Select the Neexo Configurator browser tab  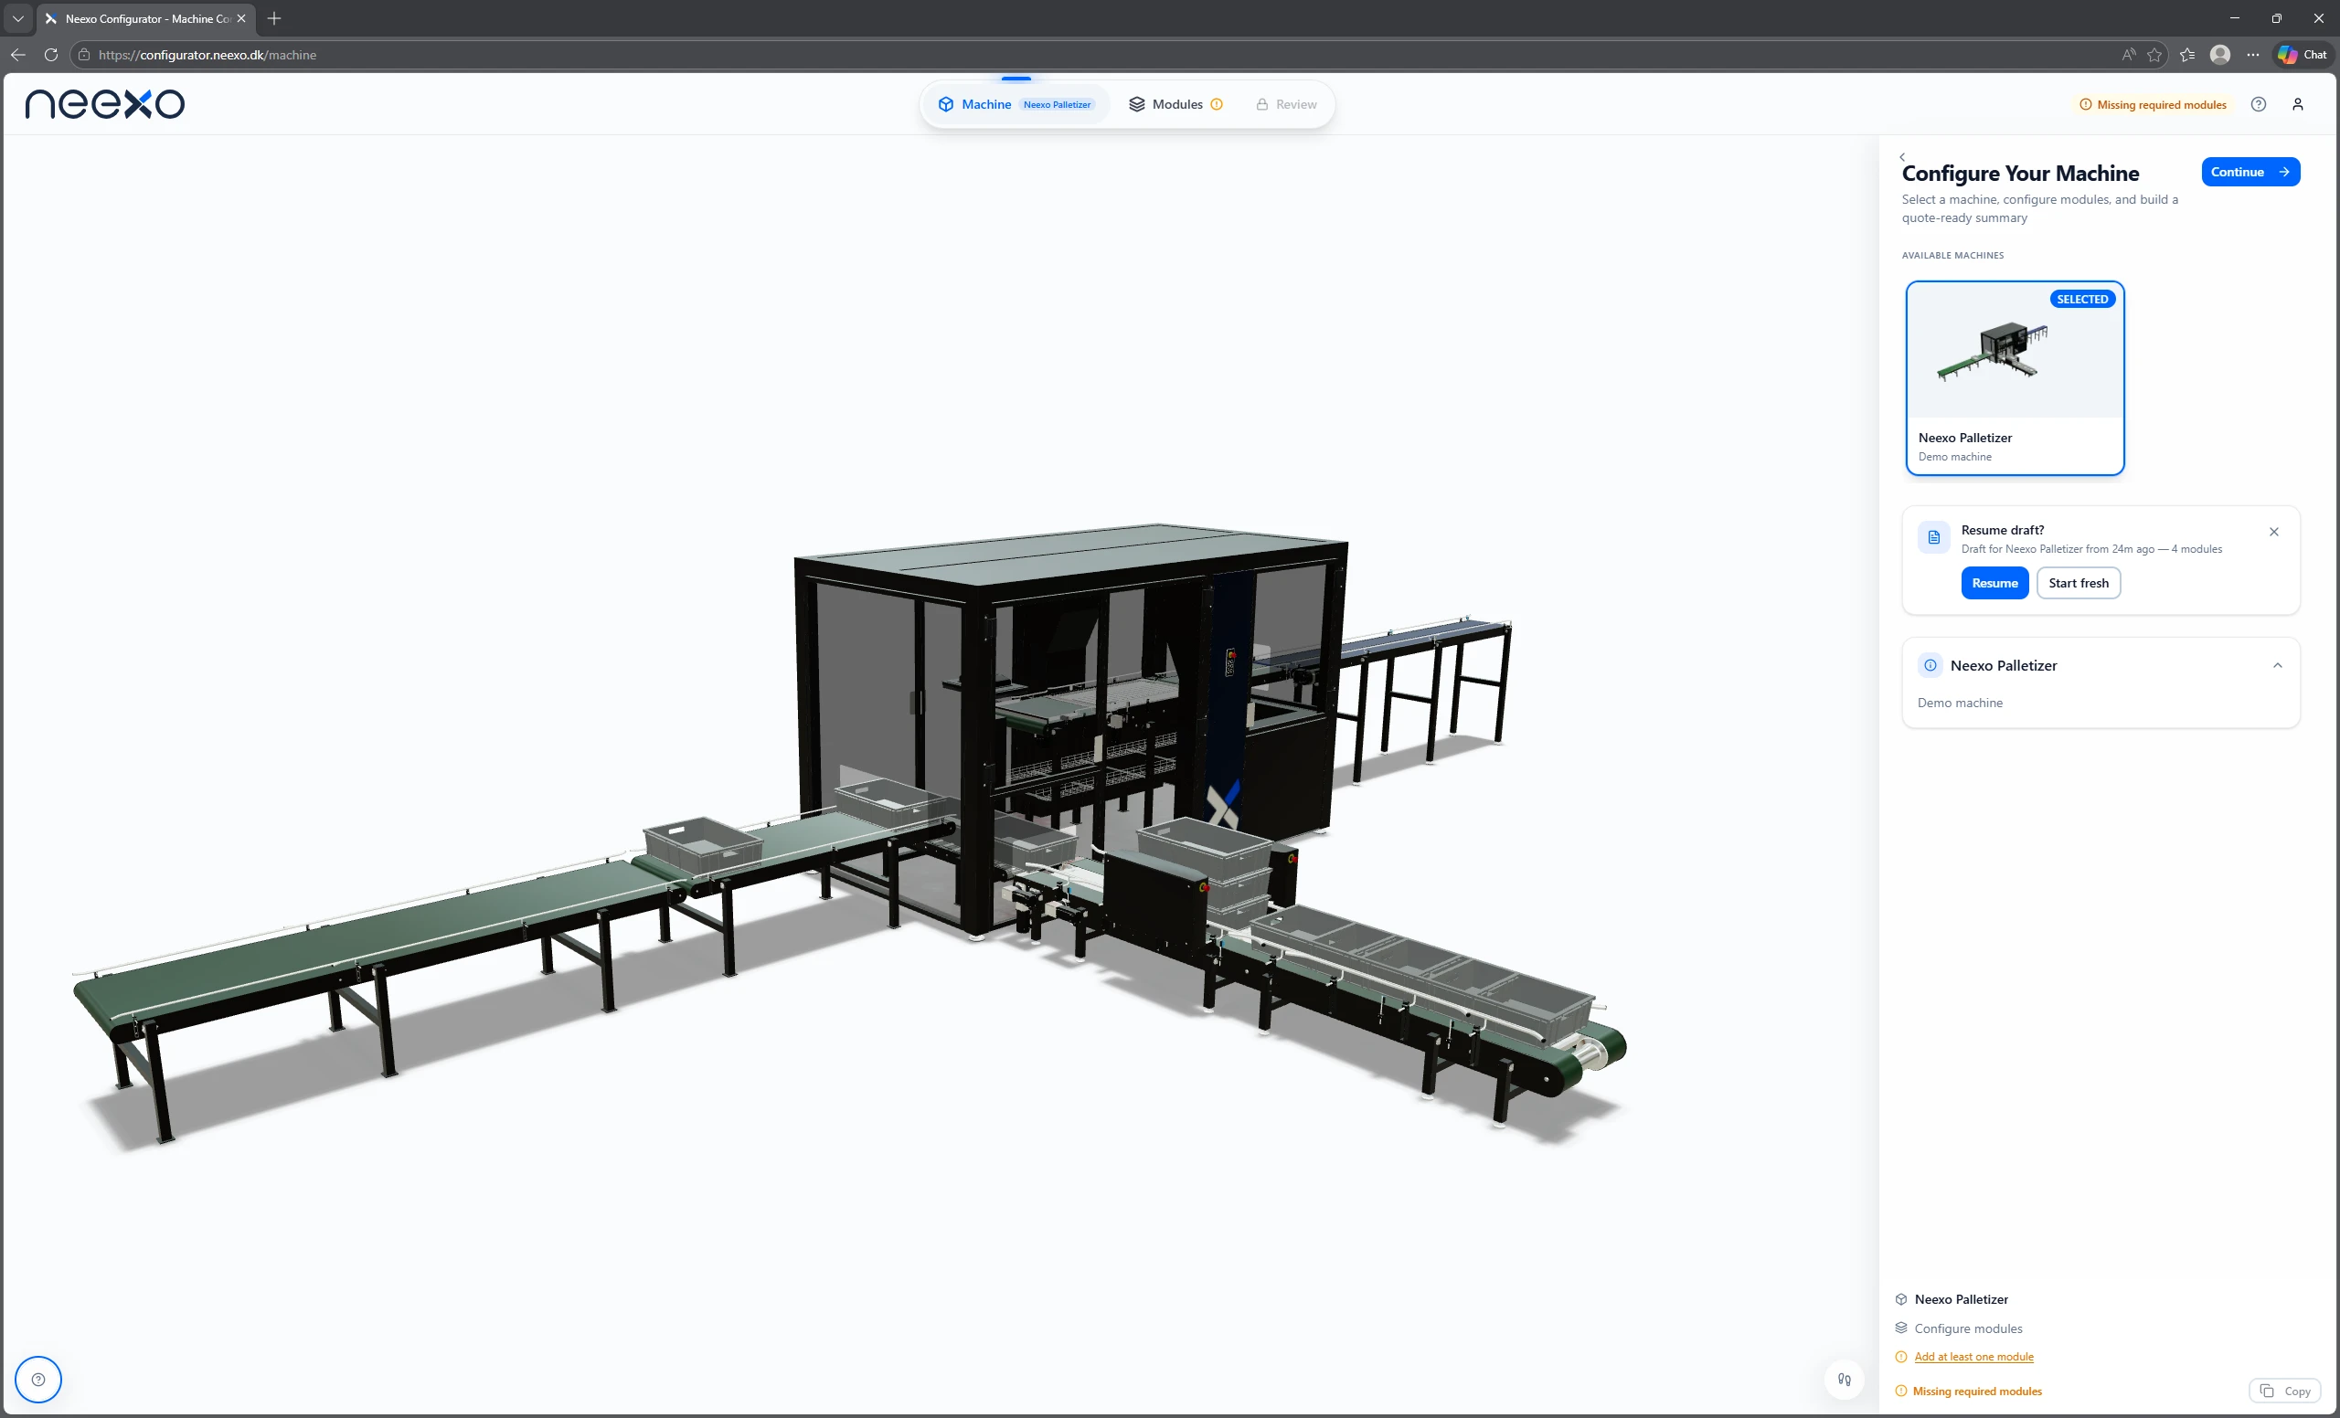[145, 18]
